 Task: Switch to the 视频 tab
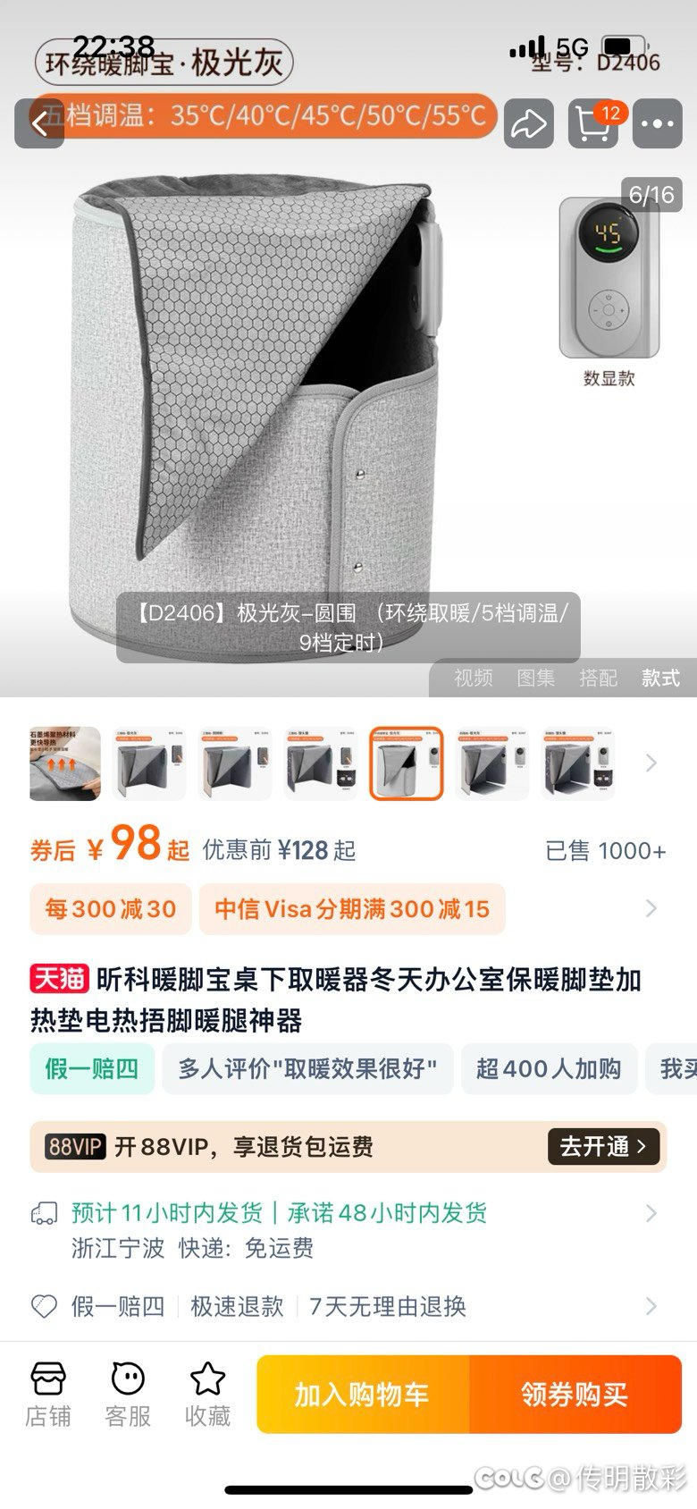pyautogui.click(x=474, y=678)
